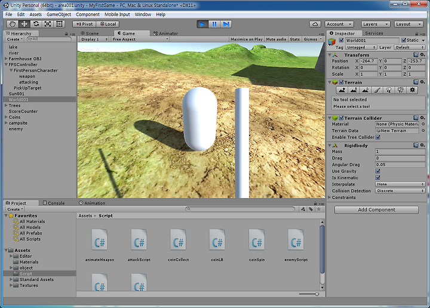Uncheck Is Kinematic

[x=378, y=177]
